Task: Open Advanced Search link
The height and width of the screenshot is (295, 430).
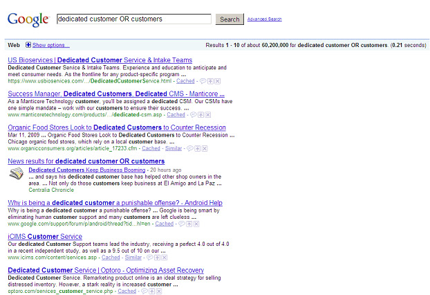Action: (264, 19)
